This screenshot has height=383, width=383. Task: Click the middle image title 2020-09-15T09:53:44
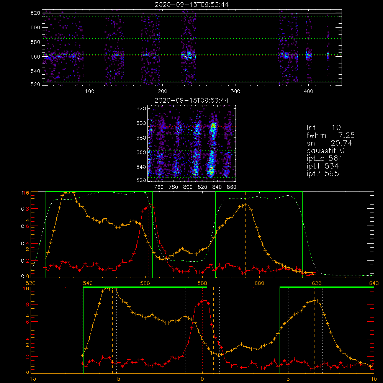(x=192, y=100)
